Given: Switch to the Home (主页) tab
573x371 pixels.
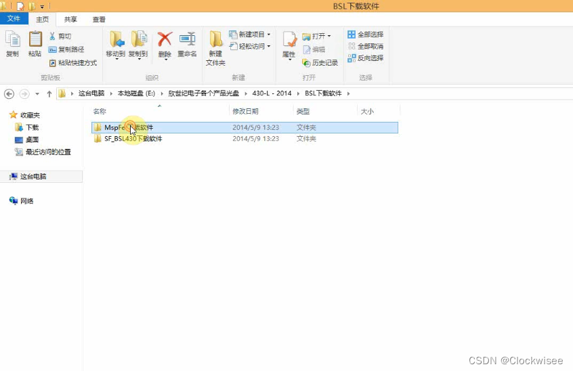Looking at the screenshot, I should click(x=43, y=20).
